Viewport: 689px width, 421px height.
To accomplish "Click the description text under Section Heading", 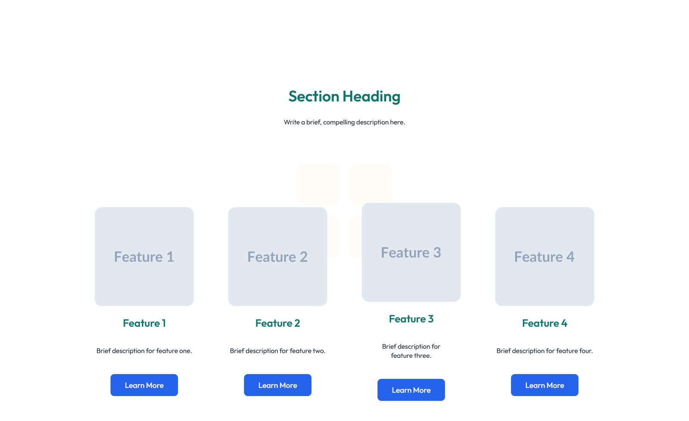I will pos(344,122).
